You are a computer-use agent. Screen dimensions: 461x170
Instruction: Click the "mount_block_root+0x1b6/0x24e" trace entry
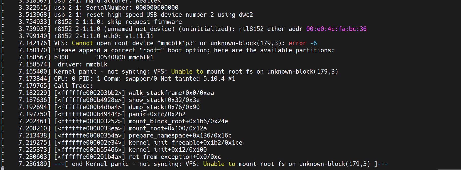coord(178,121)
